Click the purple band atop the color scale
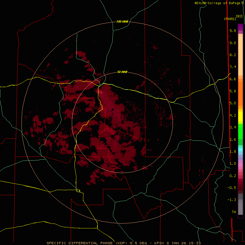This screenshot has width=245, height=245. click(x=240, y=27)
